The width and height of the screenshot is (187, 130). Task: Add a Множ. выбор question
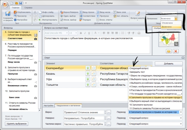(68, 20)
